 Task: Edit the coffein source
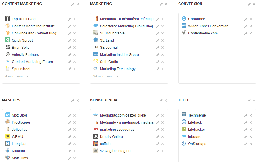158,144
